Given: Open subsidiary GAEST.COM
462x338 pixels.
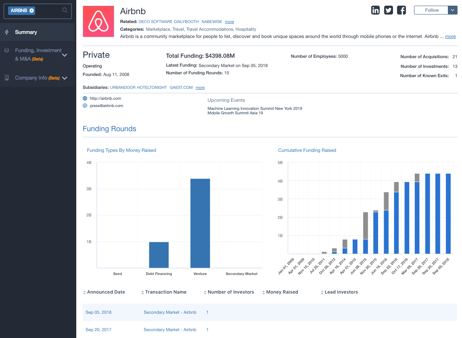Looking at the screenshot, I should pos(181,88).
